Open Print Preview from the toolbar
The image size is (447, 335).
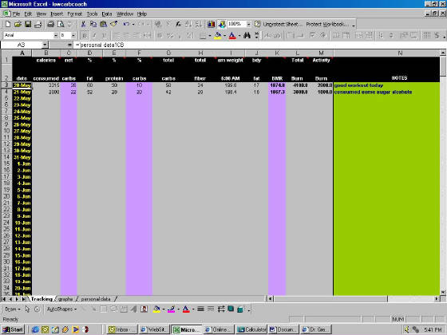pos(61,25)
